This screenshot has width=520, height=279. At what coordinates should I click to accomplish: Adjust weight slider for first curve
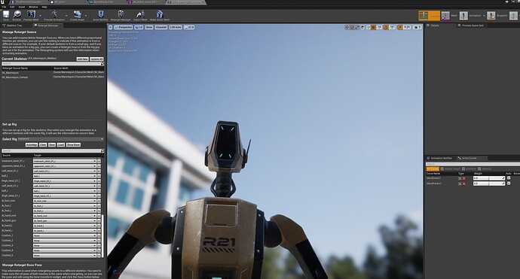click(x=489, y=178)
